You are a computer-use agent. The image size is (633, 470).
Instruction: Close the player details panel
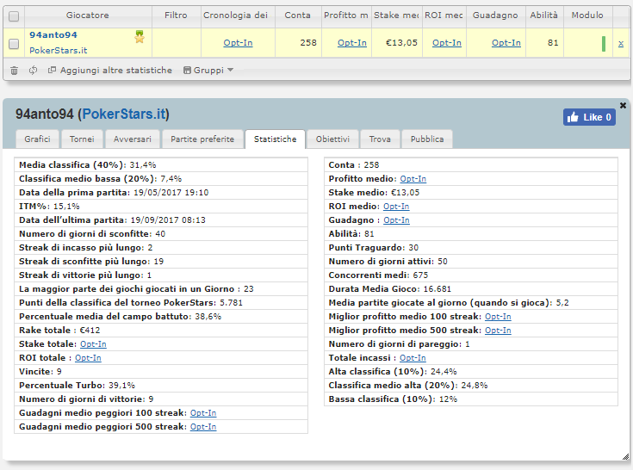pos(623,105)
